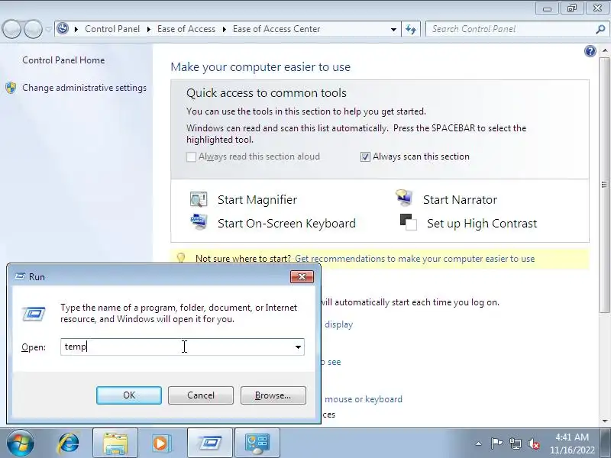Click the Control Panel breadcrumb
Viewport: 611px width, 458px height.
pos(112,29)
